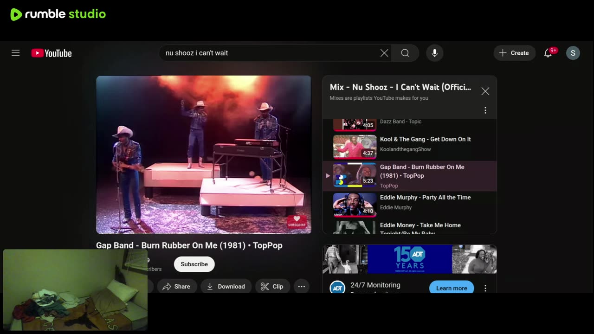Open account avatar S menu
Viewport: 594px width, 334px height.
(573, 53)
